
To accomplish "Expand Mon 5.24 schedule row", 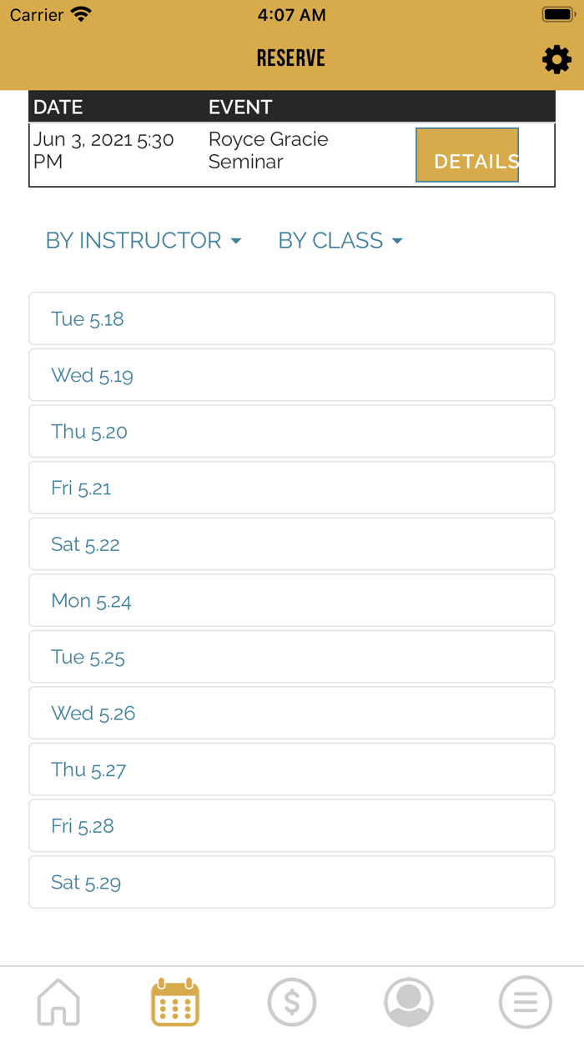I will click(x=292, y=600).
